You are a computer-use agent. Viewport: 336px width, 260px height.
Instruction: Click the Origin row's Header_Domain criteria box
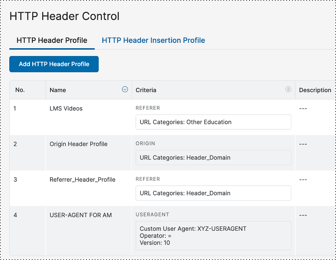click(x=213, y=157)
